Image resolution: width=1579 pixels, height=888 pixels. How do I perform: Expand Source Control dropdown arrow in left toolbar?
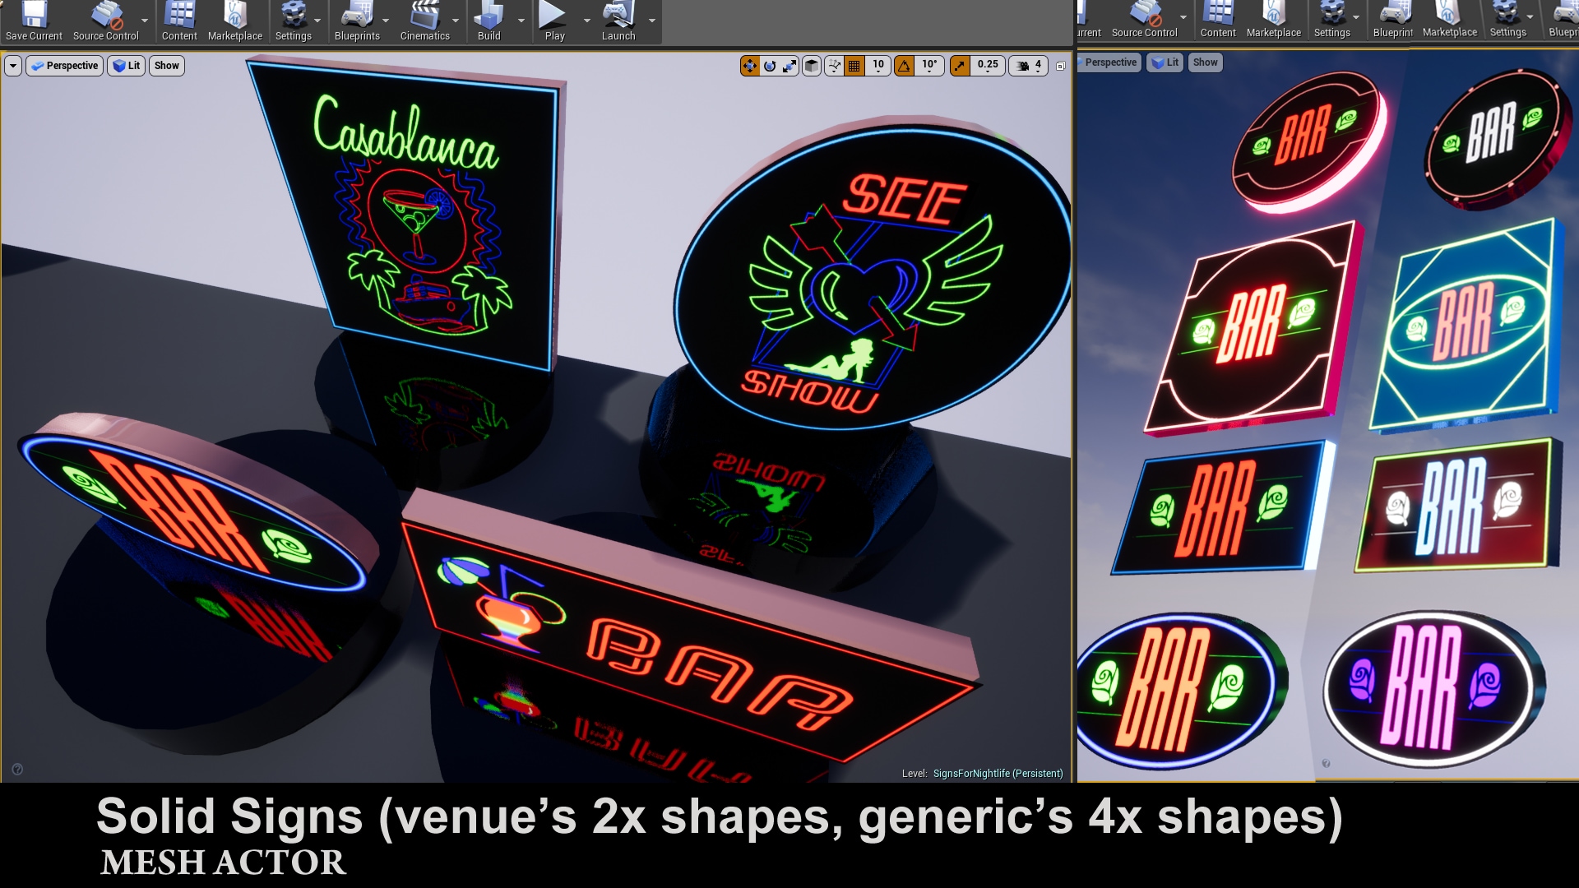point(146,20)
